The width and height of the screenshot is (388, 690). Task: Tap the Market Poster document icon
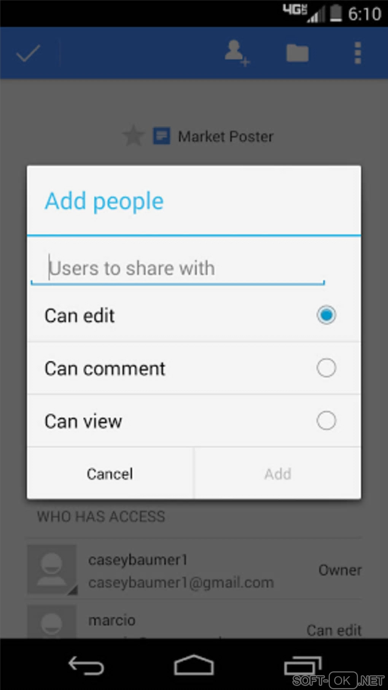[162, 136]
